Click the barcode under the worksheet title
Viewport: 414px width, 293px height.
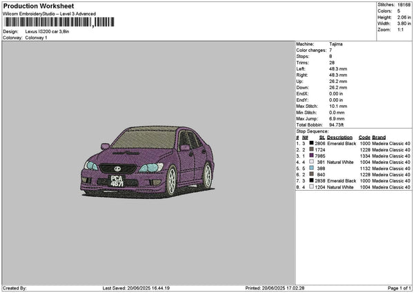[x=59, y=22]
